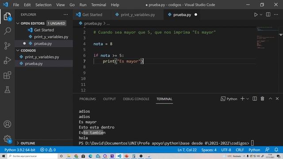283x159 pixels.
Task: Click Ln 7, Col 22 status item
Action: coord(187,150)
